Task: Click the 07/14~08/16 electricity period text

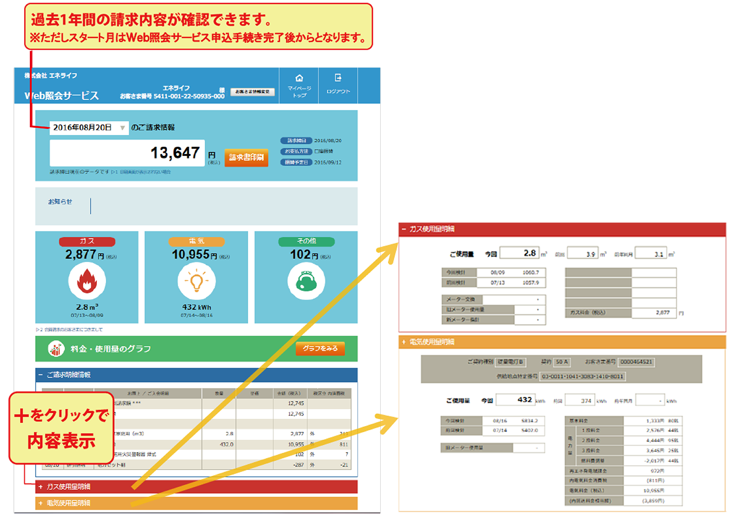Action: (x=196, y=316)
